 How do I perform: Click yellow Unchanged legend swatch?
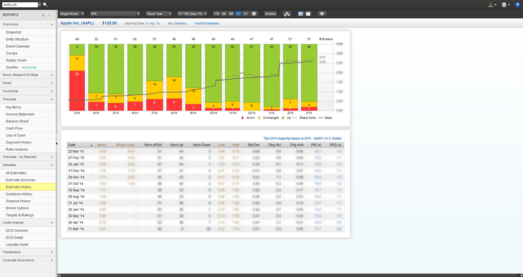(x=259, y=118)
